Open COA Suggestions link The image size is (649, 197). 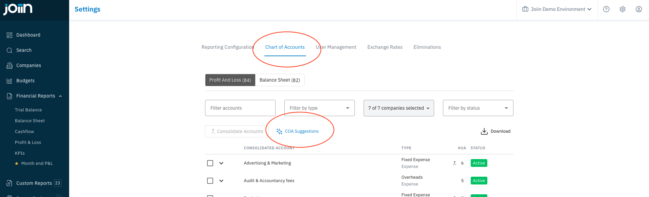point(302,131)
